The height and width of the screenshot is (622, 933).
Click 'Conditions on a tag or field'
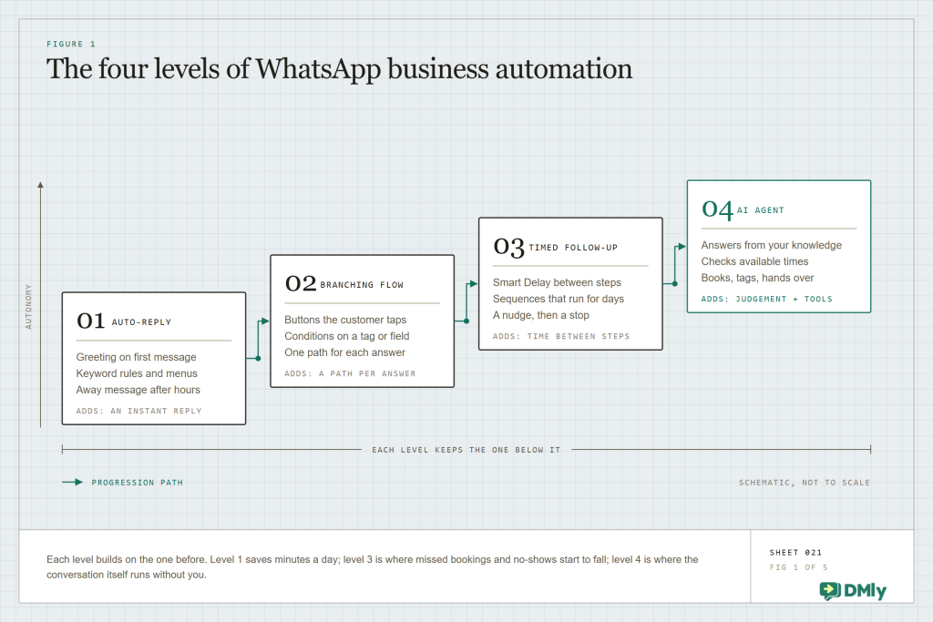click(x=347, y=336)
